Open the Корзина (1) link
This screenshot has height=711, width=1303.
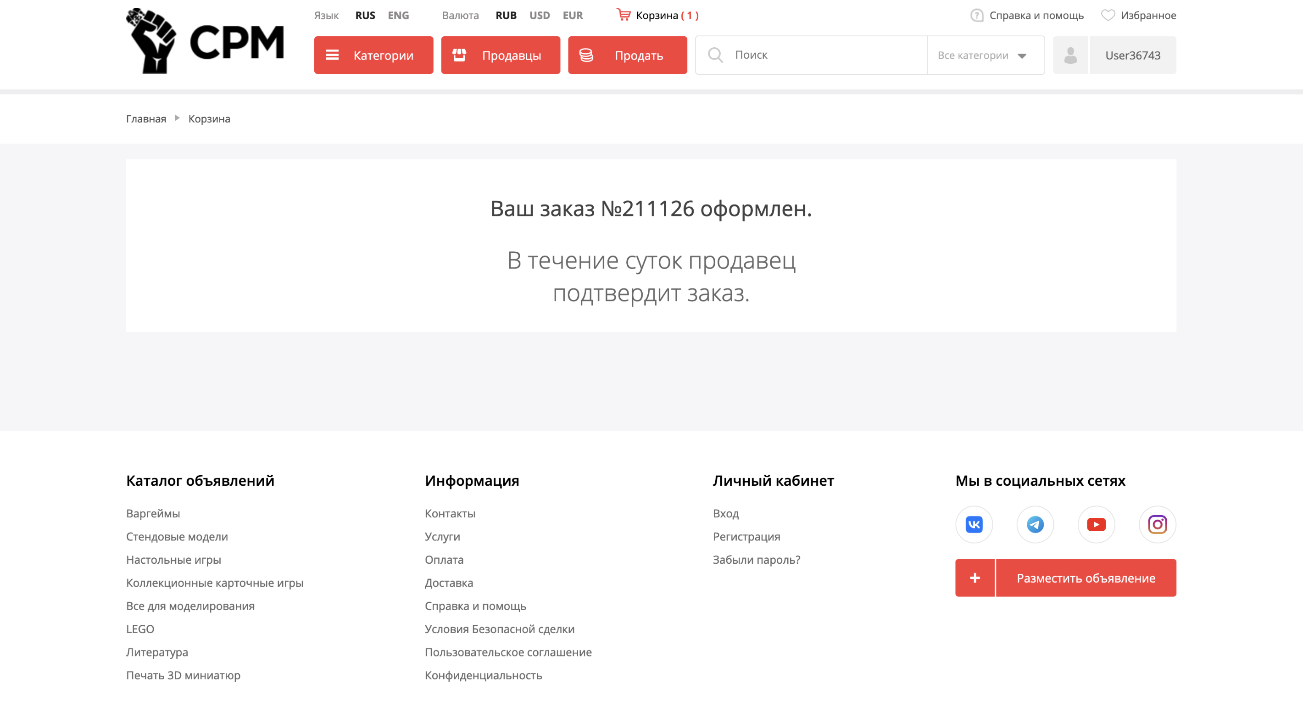pyautogui.click(x=667, y=15)
